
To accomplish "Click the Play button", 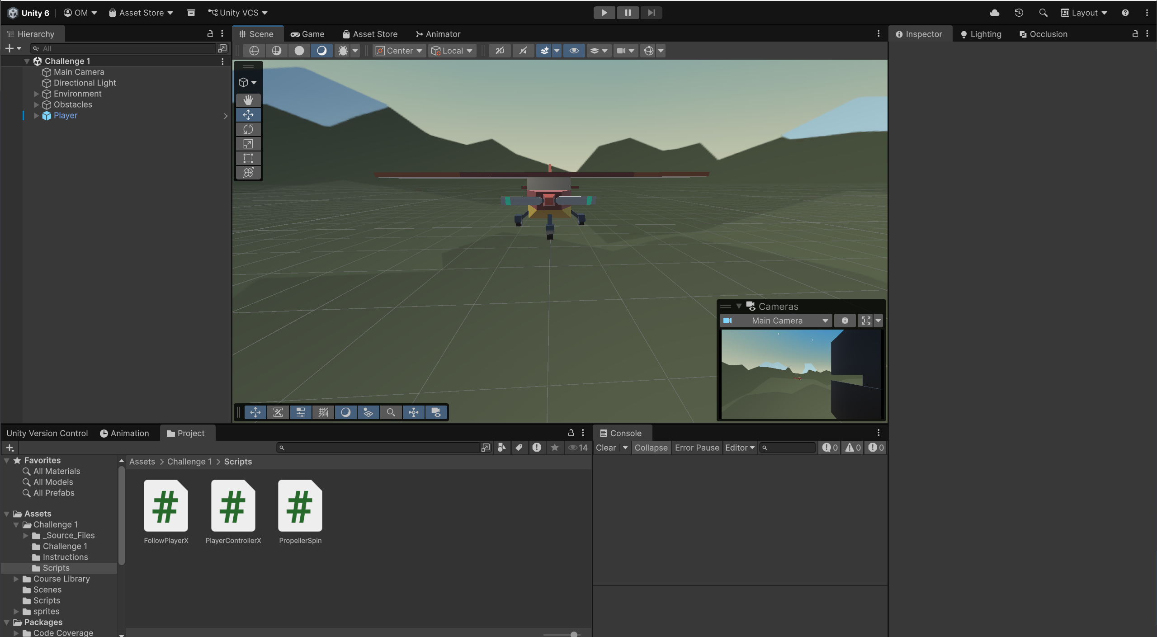I will point(604,13).
